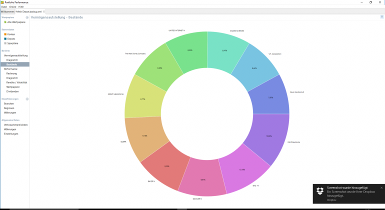Dismiss the Dropbox screenshot notification
The height and width of the screenshot is (210, 385).
(x=381, y=187)
